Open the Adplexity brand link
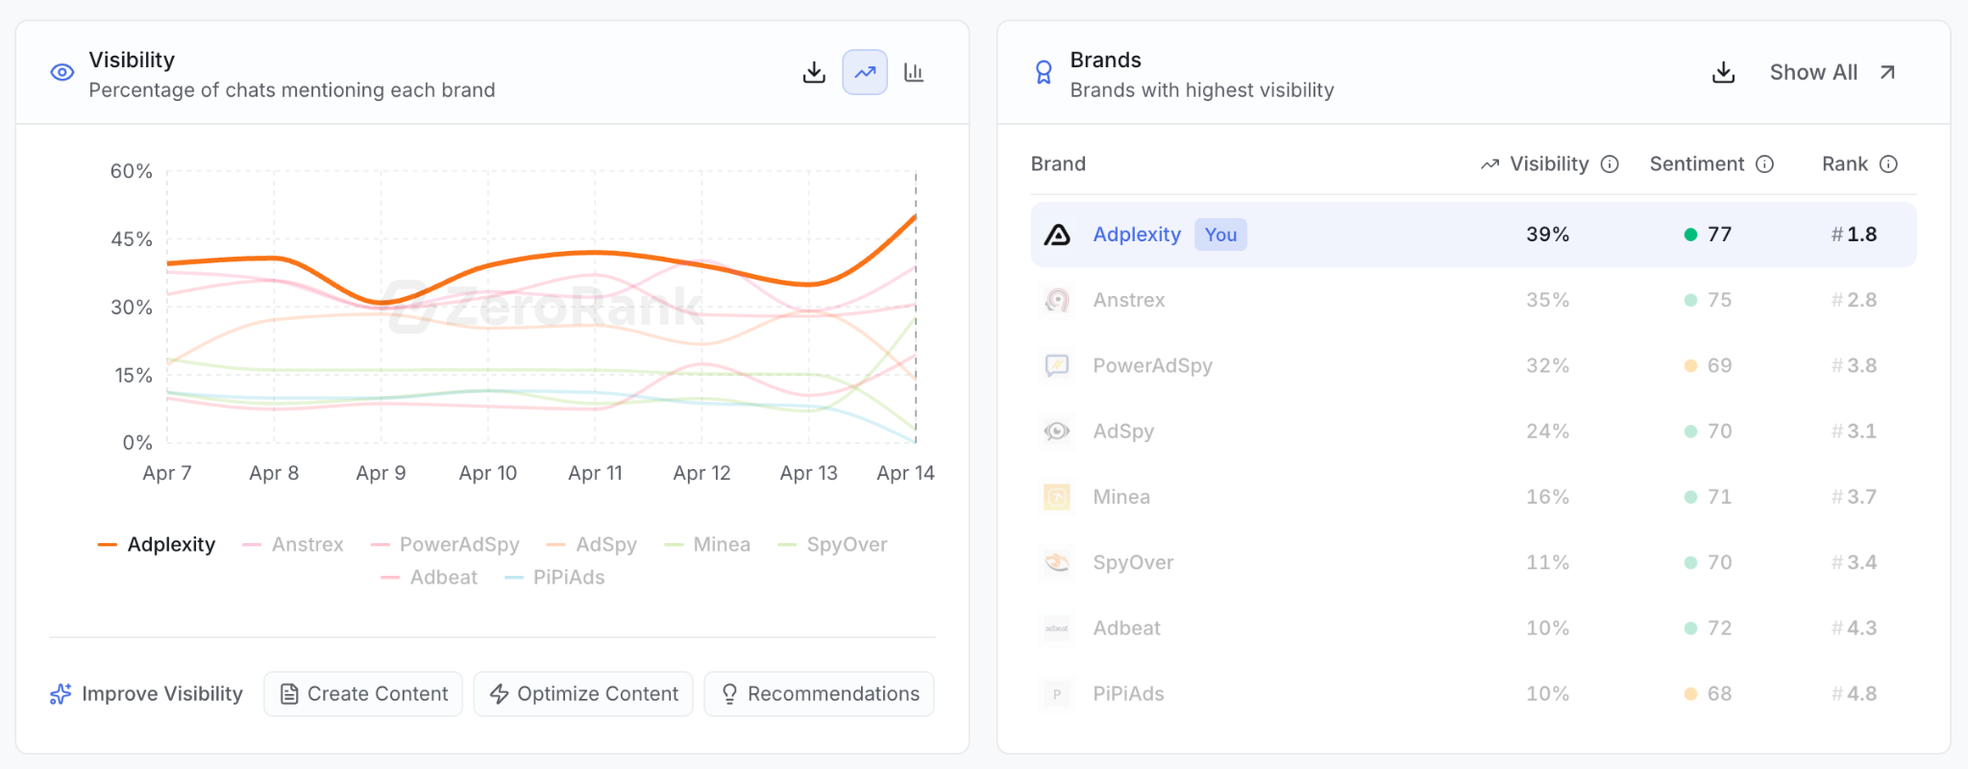 [1137, 235]
